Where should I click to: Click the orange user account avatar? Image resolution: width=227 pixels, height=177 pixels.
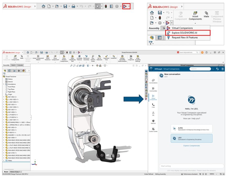click(202, 52)
